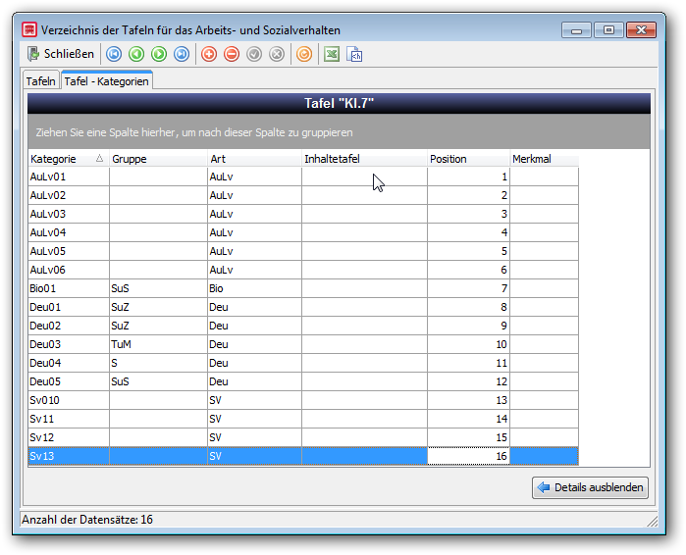Click the grey cancel edit icon
The height and width of the screenshot is (555, 686).
click(x=277, y=54)
